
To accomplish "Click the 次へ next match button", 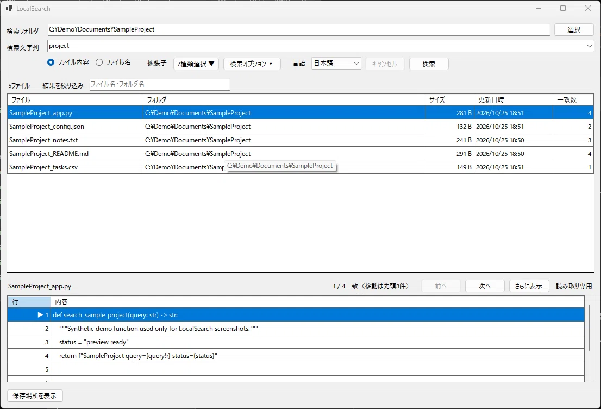I will point(485,286).
